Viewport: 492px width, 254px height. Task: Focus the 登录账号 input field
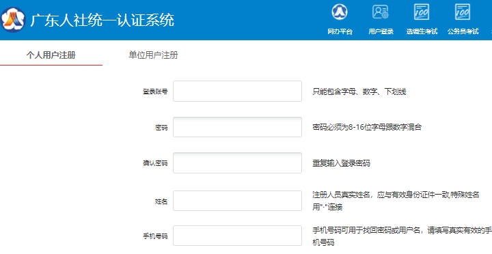click(237, 91)
